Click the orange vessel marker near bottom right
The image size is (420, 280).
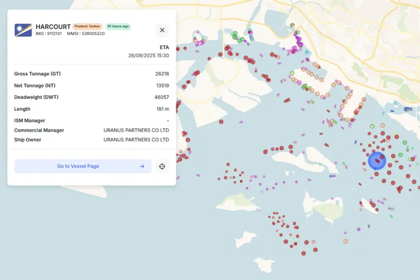[345, 241]
